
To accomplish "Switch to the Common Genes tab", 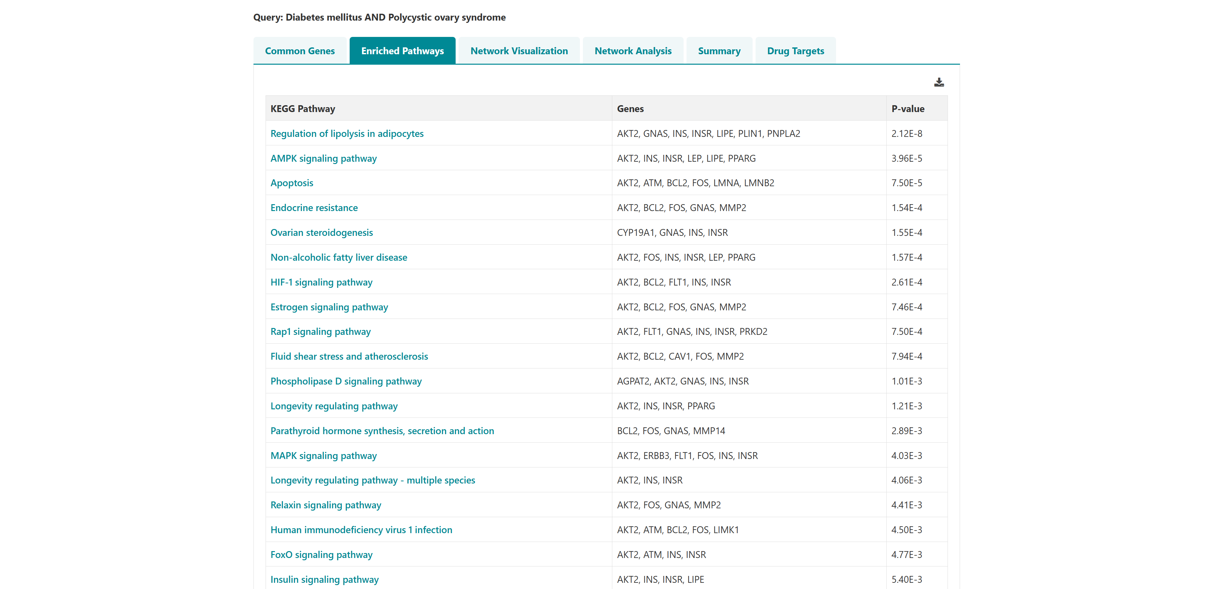I will 300,51.
